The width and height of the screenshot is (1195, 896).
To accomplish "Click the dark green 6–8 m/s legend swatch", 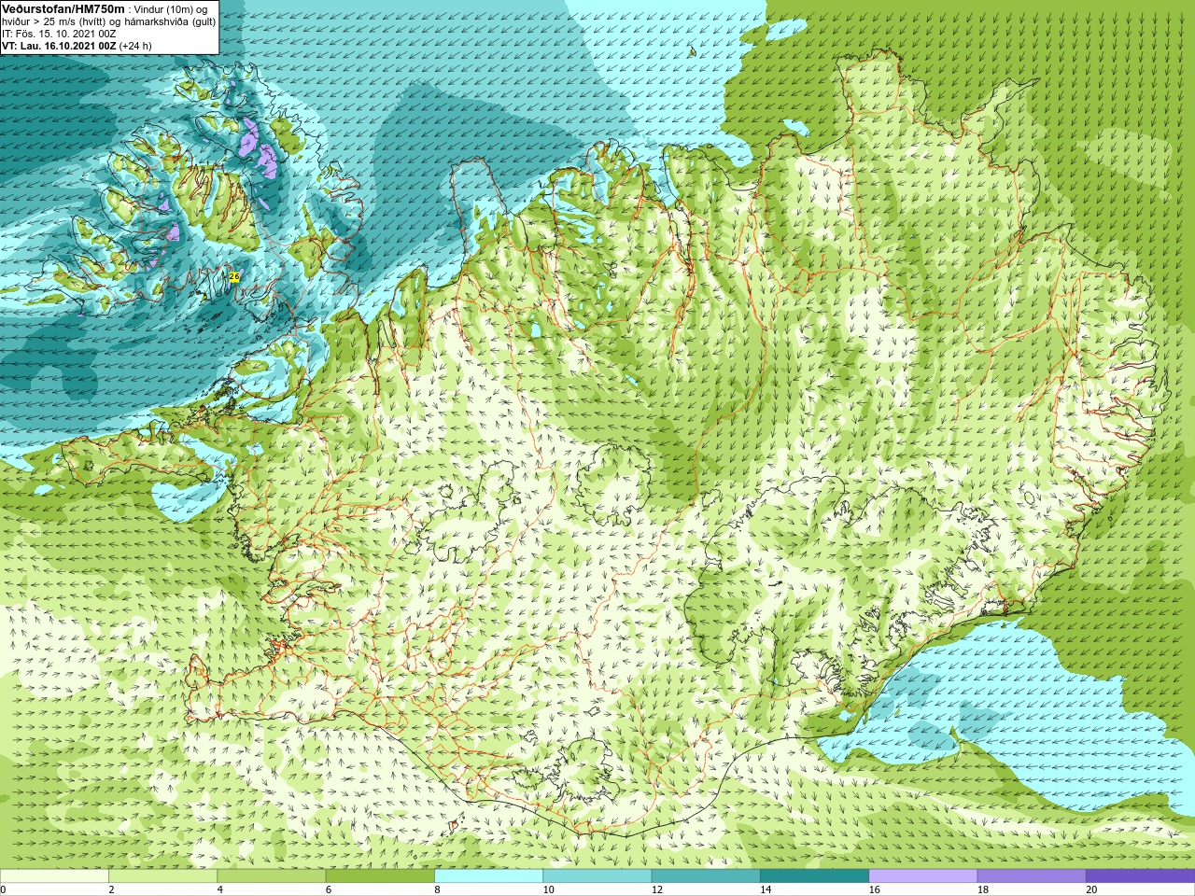I will [380, 876].
